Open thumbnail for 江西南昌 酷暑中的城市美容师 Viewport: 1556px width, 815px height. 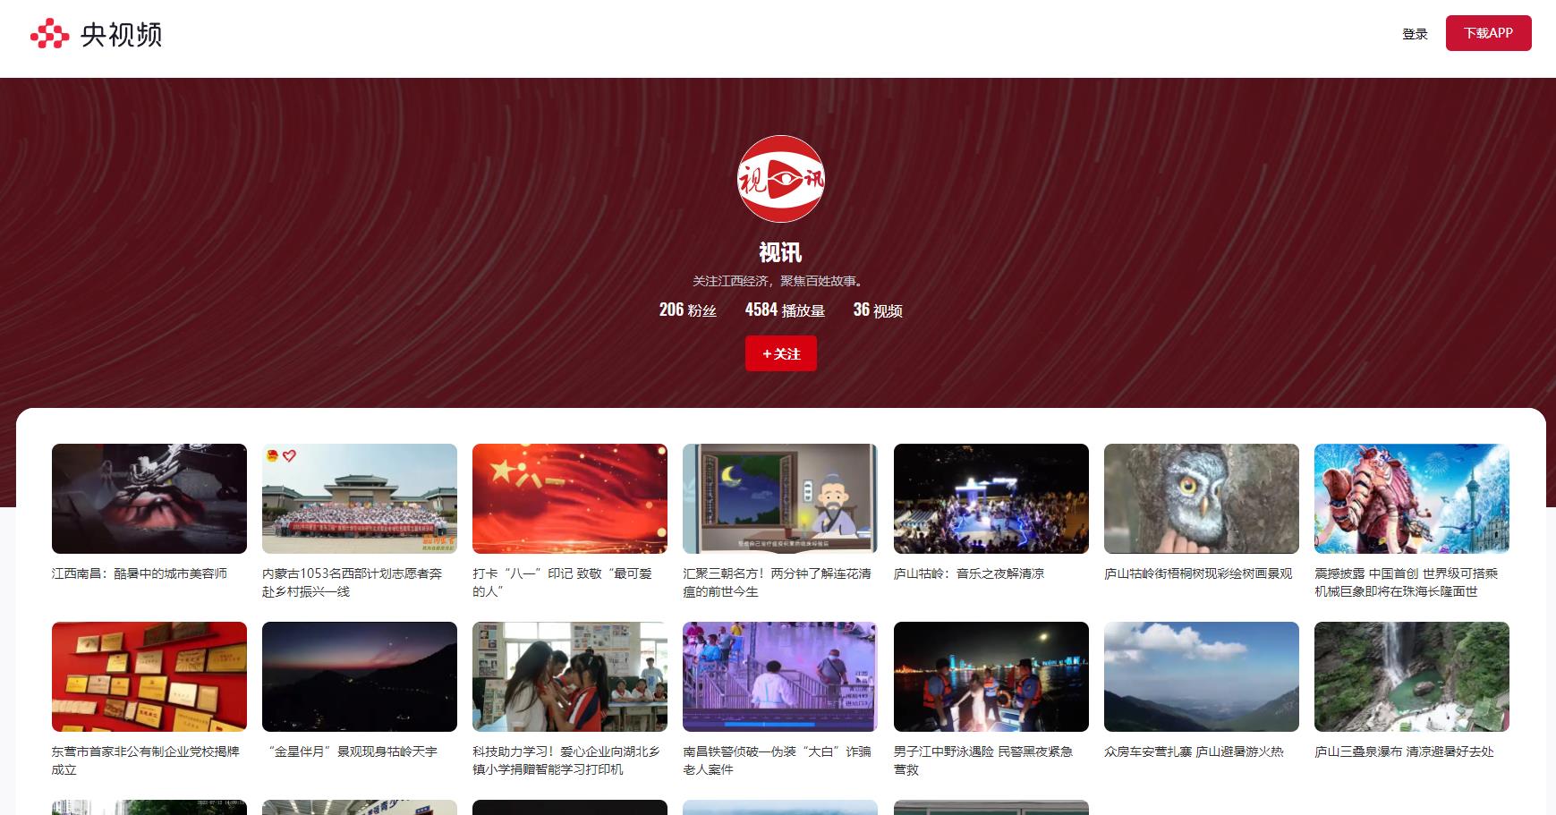point(149,498)
